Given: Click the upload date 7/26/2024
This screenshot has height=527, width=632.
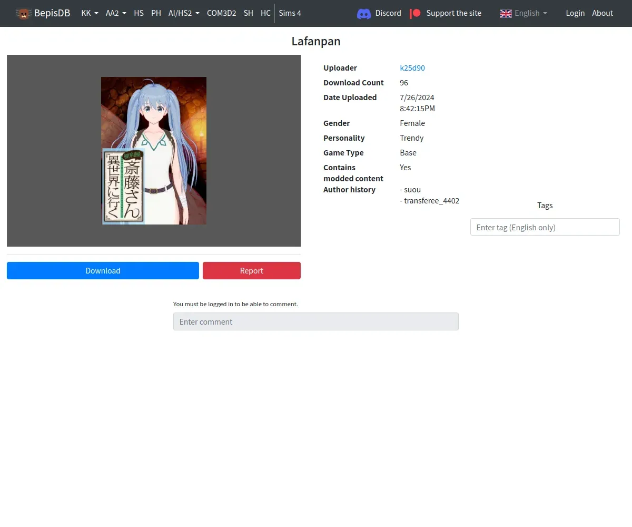Looking at the screenshot, I should (417, 97).
